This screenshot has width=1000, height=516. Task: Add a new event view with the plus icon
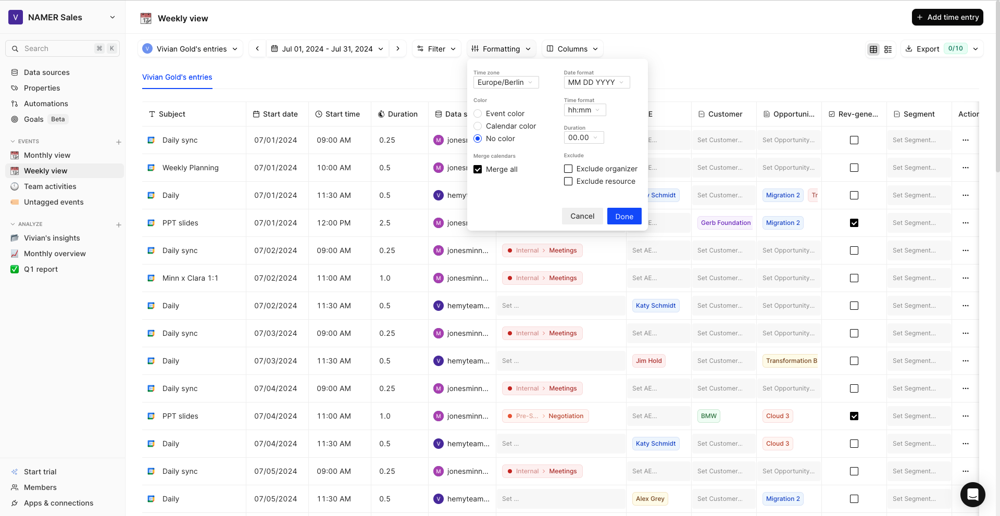tap(119, 141)
